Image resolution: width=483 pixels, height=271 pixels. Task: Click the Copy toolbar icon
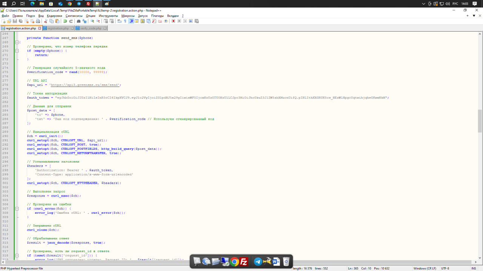[51, 21]
